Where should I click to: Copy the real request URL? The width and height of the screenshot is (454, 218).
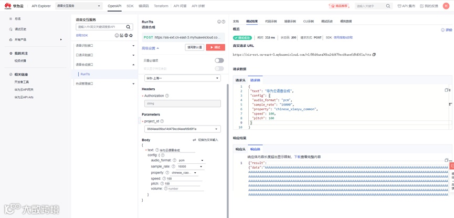coord(374,55)
